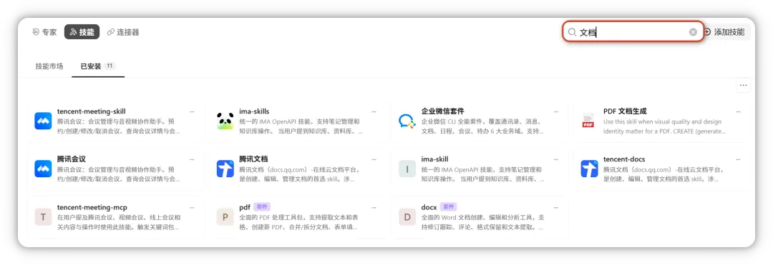
Task: Open more options for PDF 文档生成
Action: [738, 111]
